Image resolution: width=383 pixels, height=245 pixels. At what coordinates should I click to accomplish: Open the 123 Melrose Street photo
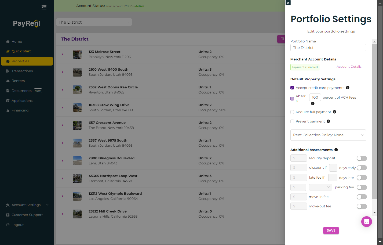click(77, 54)
